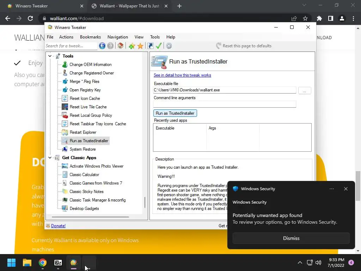Viewport: 361px width, 271px height.
Task: Click the tree panel horizontal scrollbar
Action: (91, 217)
